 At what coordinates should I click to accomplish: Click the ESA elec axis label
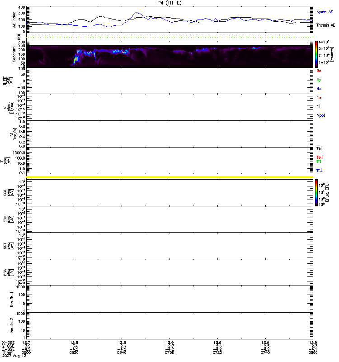(9, 272)
